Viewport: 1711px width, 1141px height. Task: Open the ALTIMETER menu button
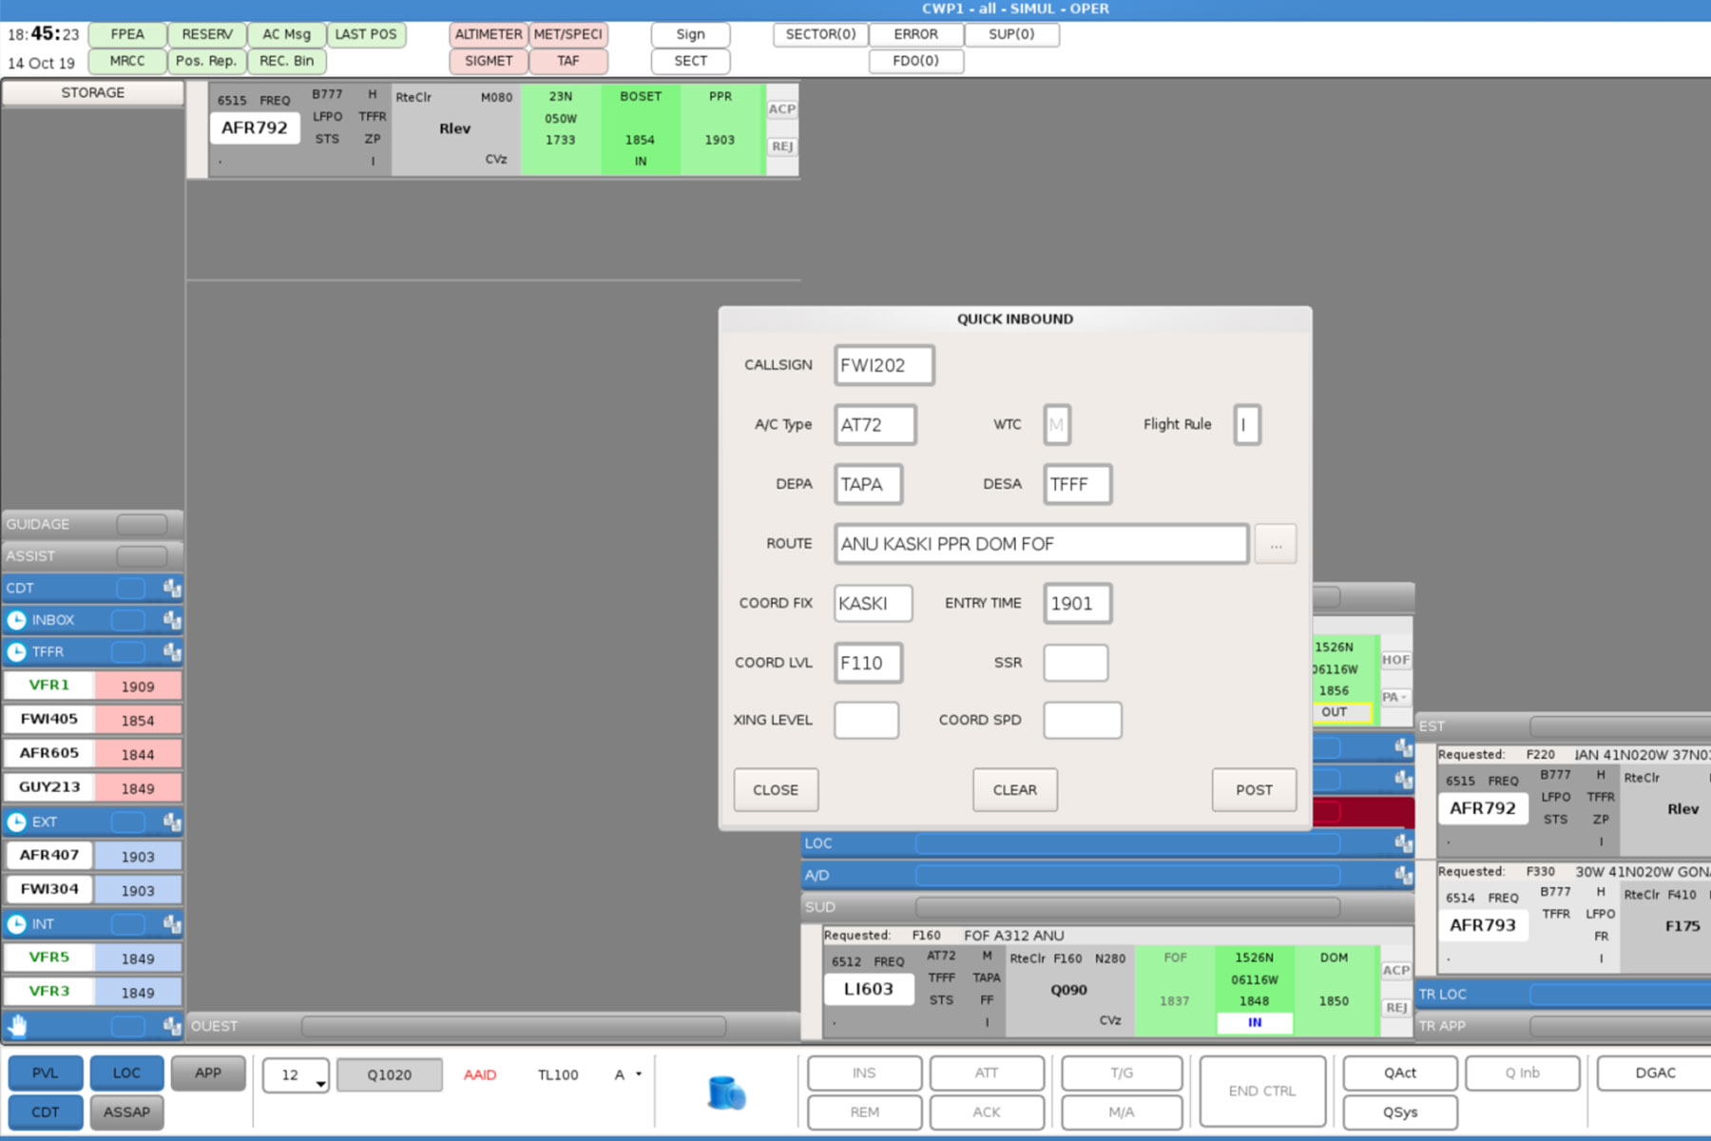tap(489, 34)
